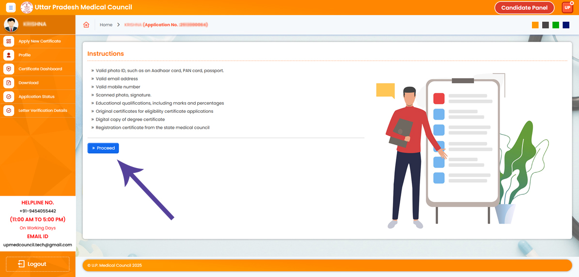Click the Profile sidebar icon
This screenshot has height=277, width=579.
point(9,55)
